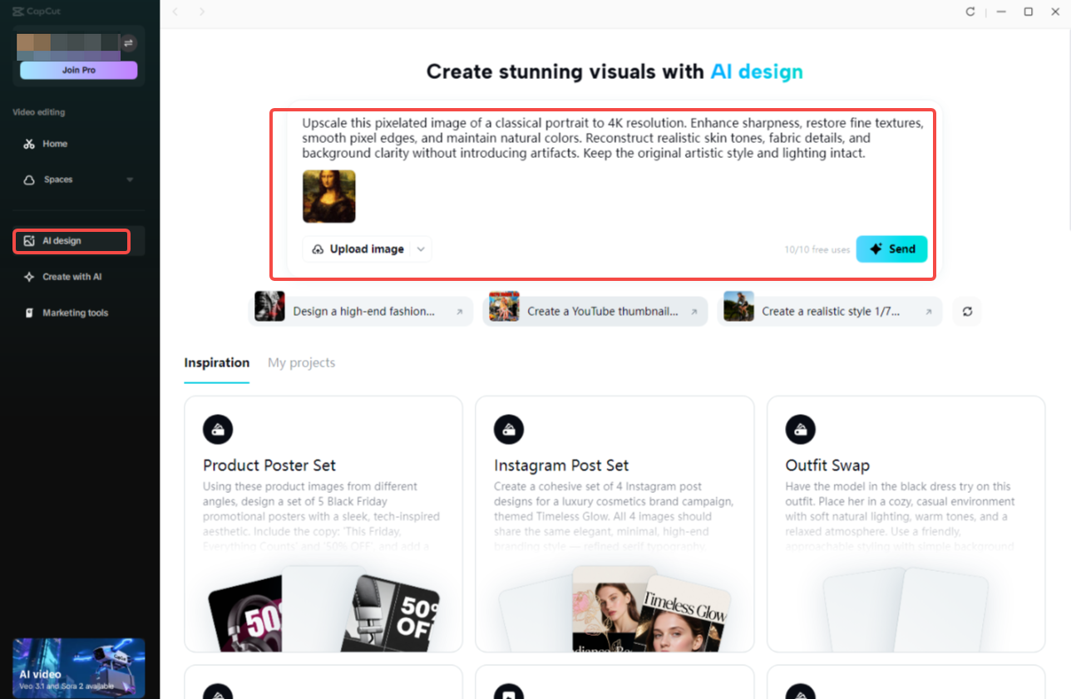Screen dimensions: 1071x699
Task: Expand the Spaces section
Action: 130,180
